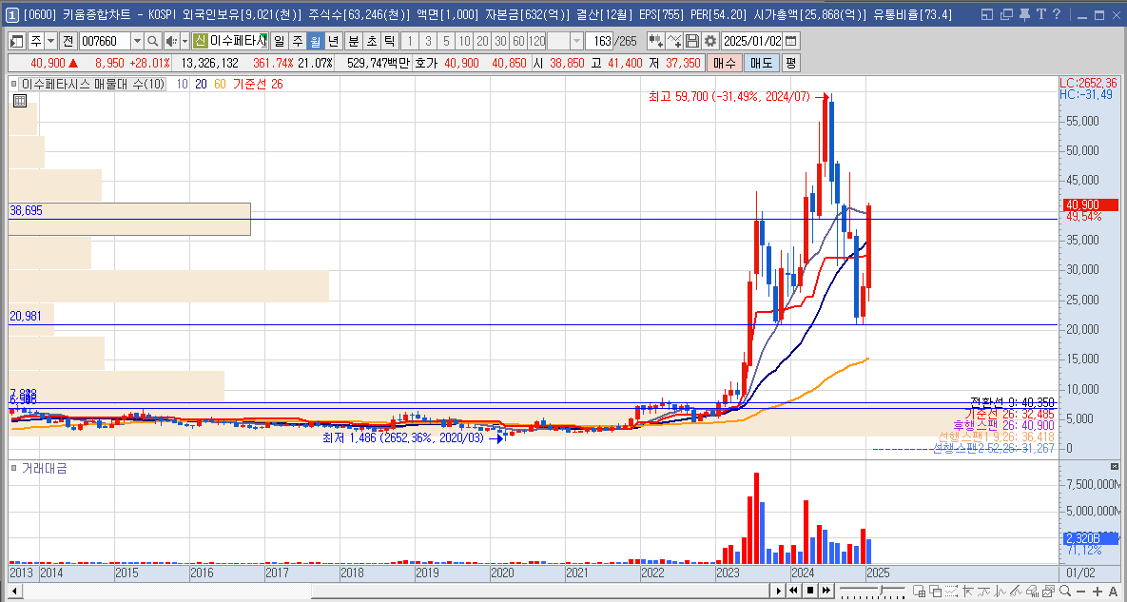Click the line-chart add indicator icon

(x=673, y=41)
